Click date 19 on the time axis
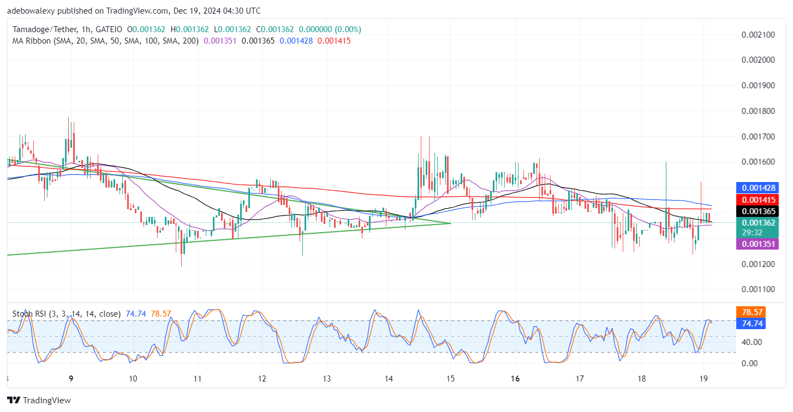Viewport: 793px width, 412px height. tap(703, 378)
